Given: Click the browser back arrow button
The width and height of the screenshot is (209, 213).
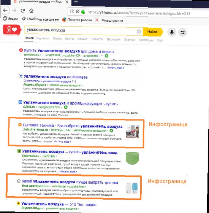Looking at the screenshot, I should click(x=5, y=10).
